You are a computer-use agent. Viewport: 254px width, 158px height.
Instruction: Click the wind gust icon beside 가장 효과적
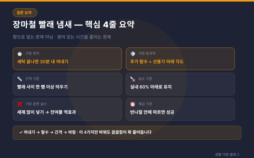point(133,54)
